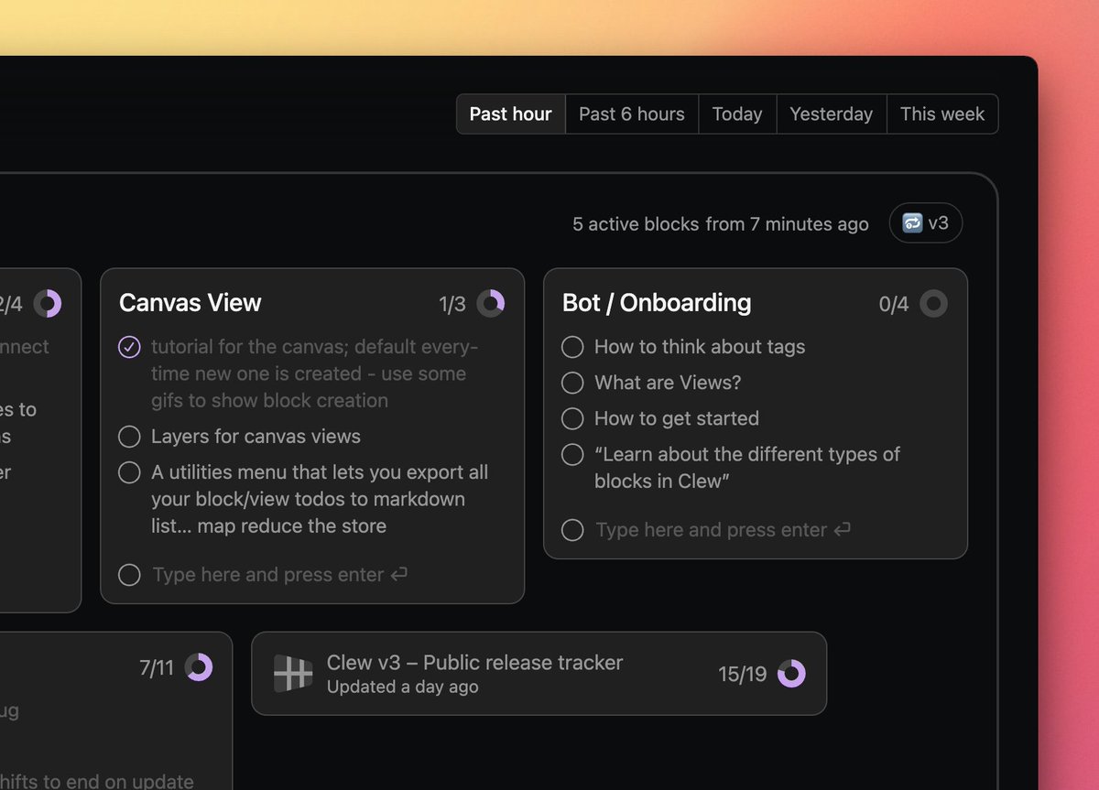The image size is (1099, 790).
Task: Click the sync arrows icon beside v3
Action: [912, 222]
